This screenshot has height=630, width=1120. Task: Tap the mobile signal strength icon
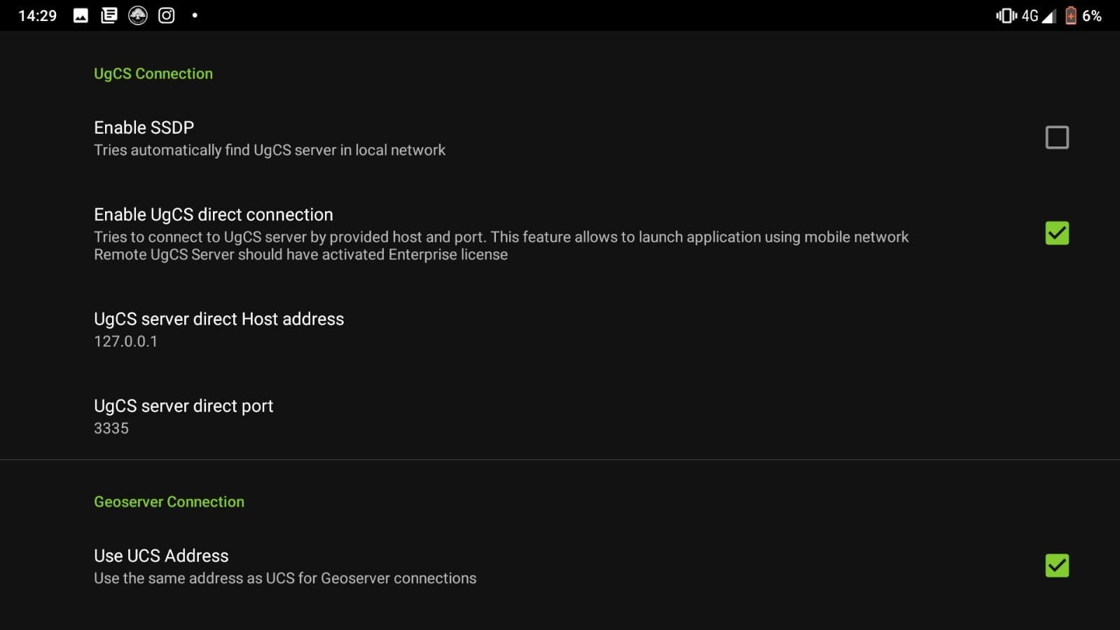pyautogui.click(x=1049, y=16)
